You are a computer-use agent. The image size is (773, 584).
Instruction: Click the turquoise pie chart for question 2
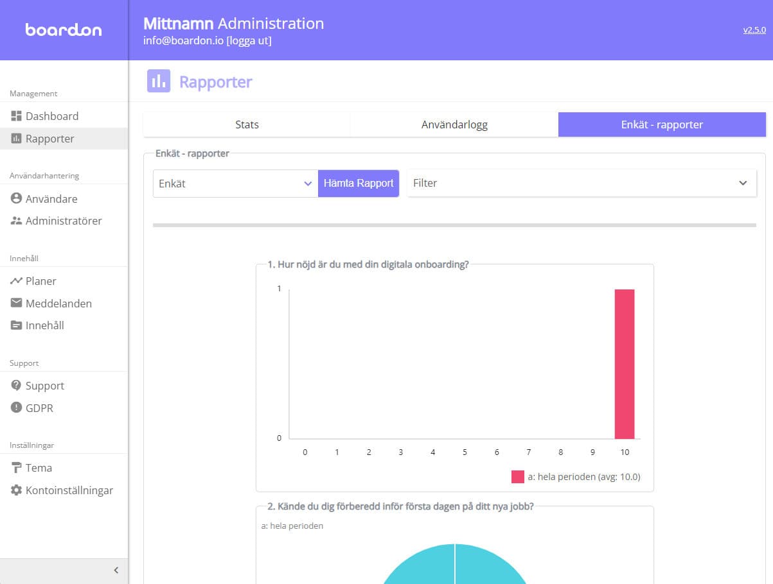455,563
